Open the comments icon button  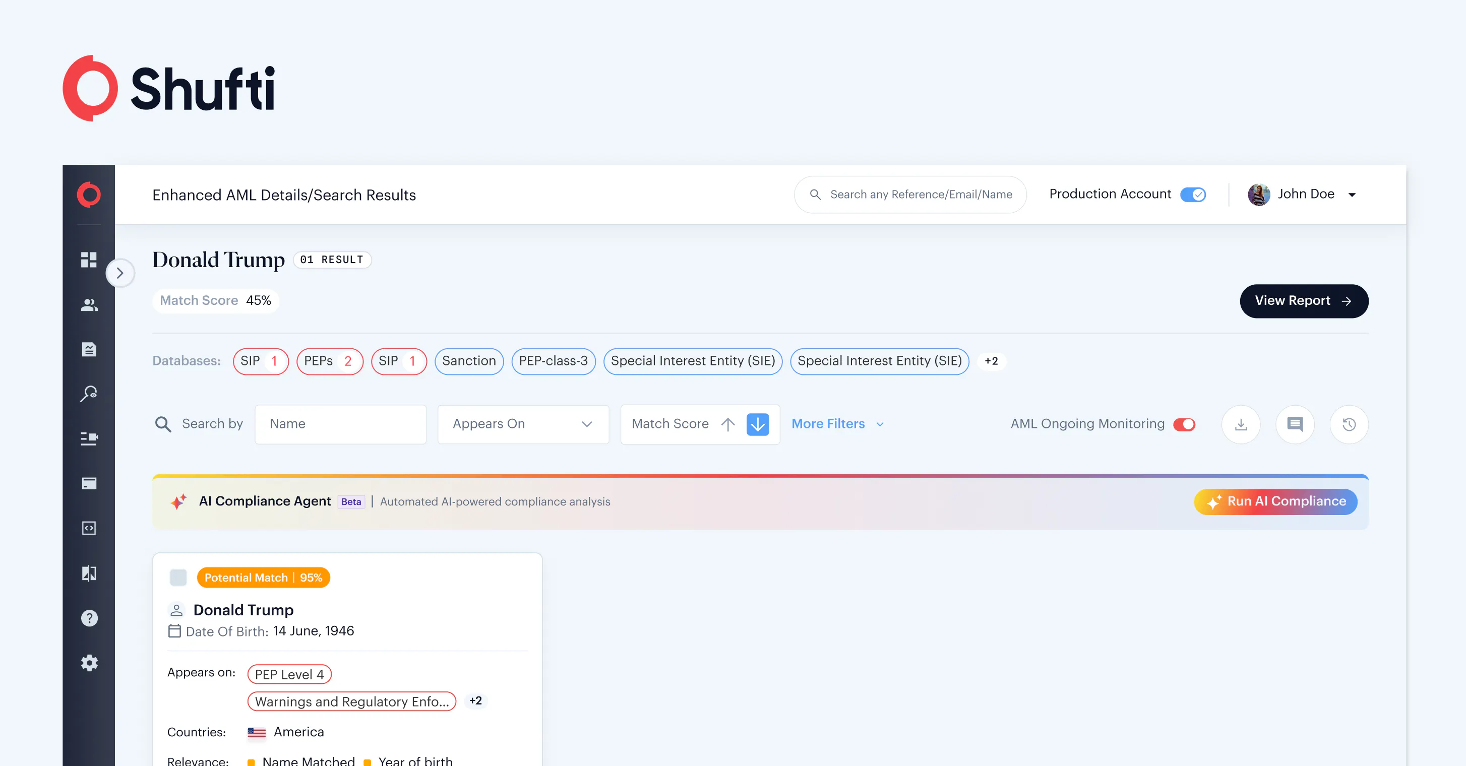pos(1295,424)
